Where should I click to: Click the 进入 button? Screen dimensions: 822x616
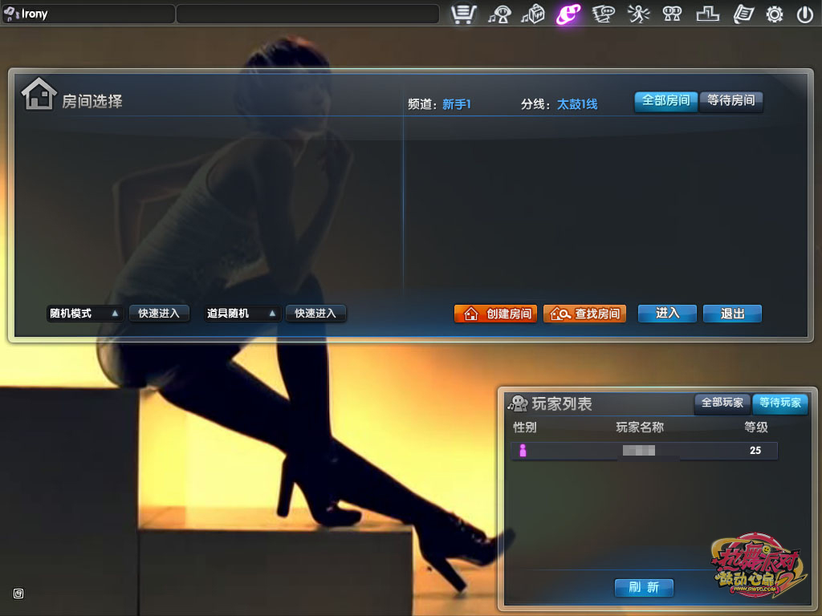pos(667,314)
